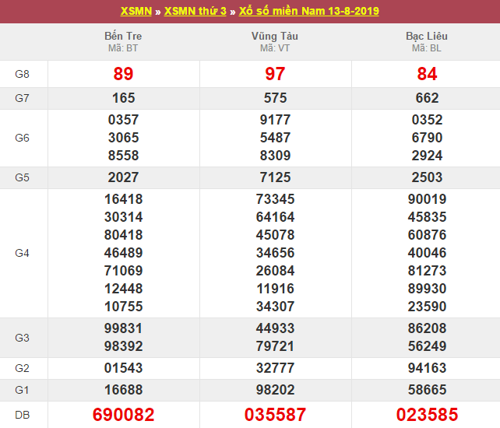Select G8 result 84 for Bạc Liêu
500x428 pixels.
coord(427,74)
